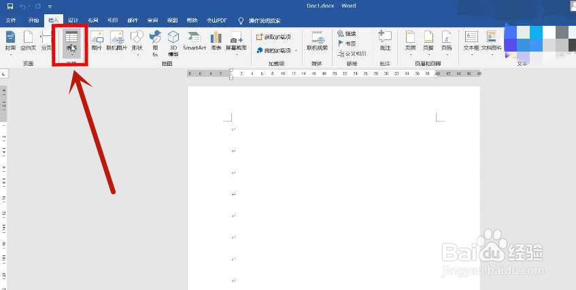Insert a page break with 分页
This screenshot has height=290, width=576.
pyautogui.click(x=46, y=41)
